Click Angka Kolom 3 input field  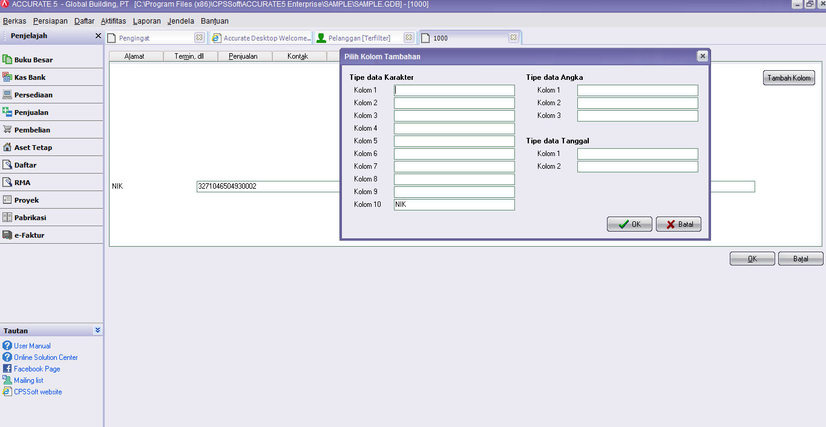click(x=638, y=116)
